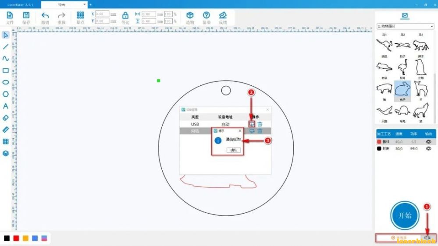This screenshot has height=246, width=438.
Task: Toggle the aspect ratio lock 等比
Action: (125, 16)
